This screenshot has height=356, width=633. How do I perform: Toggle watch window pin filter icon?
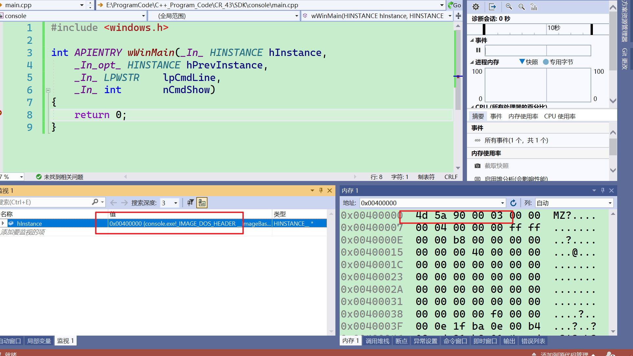click(190, 203)
